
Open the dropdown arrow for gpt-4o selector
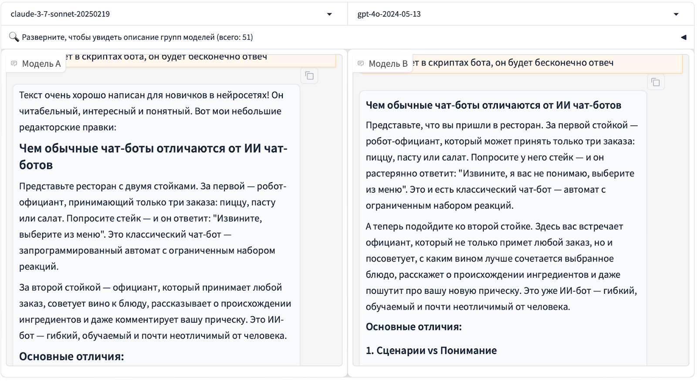tap(676, 14)
